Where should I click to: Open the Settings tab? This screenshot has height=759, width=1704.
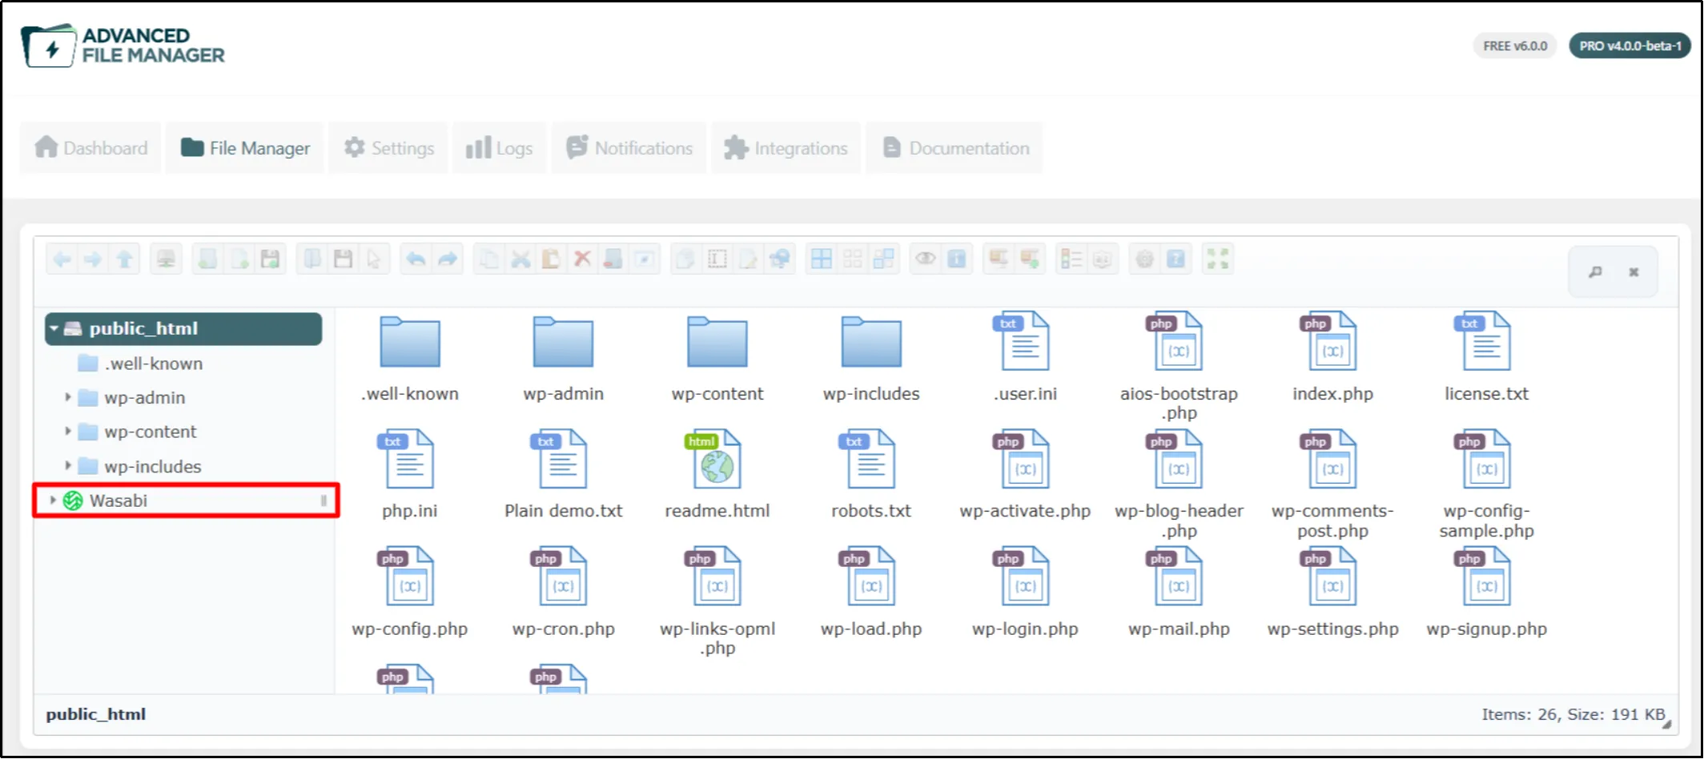click(x=388, y=148)
